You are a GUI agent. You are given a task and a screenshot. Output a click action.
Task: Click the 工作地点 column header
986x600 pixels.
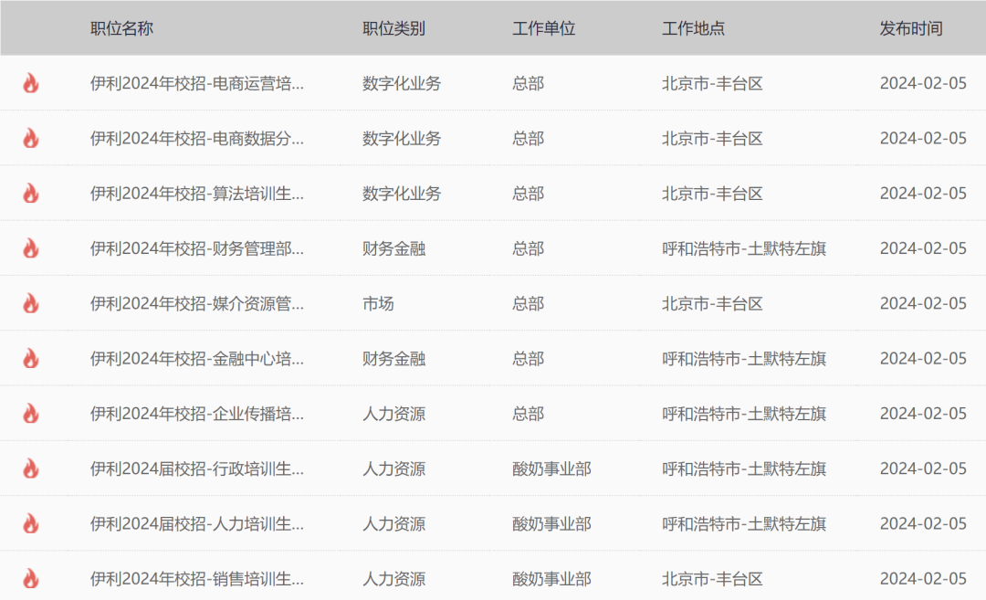tap(693, 28)
